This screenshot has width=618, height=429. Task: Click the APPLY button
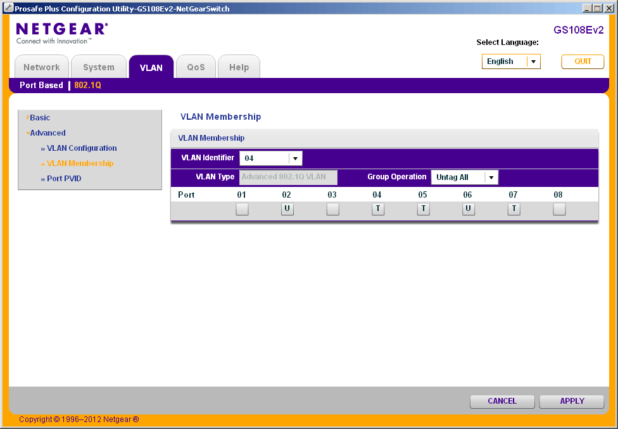(572, 401)
